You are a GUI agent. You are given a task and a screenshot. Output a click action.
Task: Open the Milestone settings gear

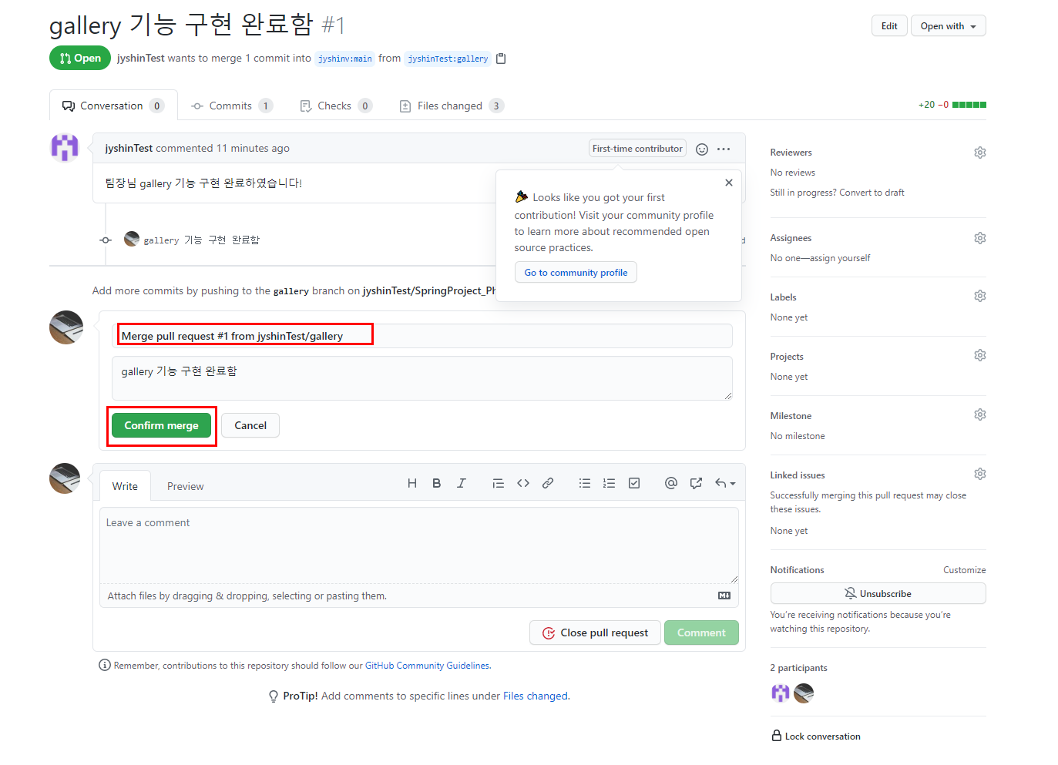coord(980,414)
